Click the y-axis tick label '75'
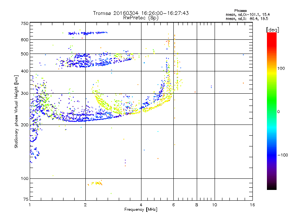Viewport: 297px width, 223px height. [x=26, y=199]
